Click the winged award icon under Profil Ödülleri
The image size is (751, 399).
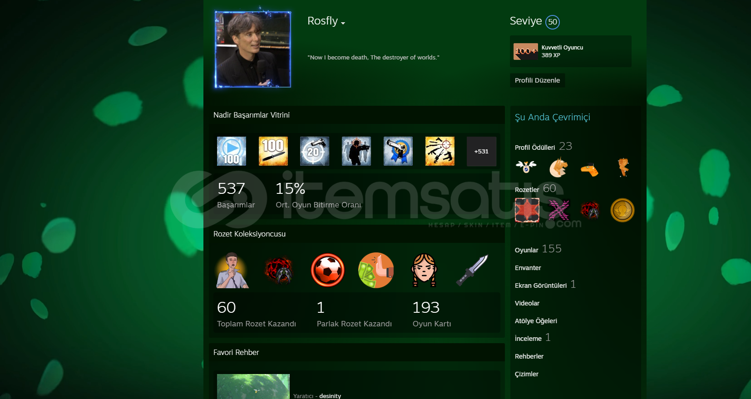[x=526, y=167]
